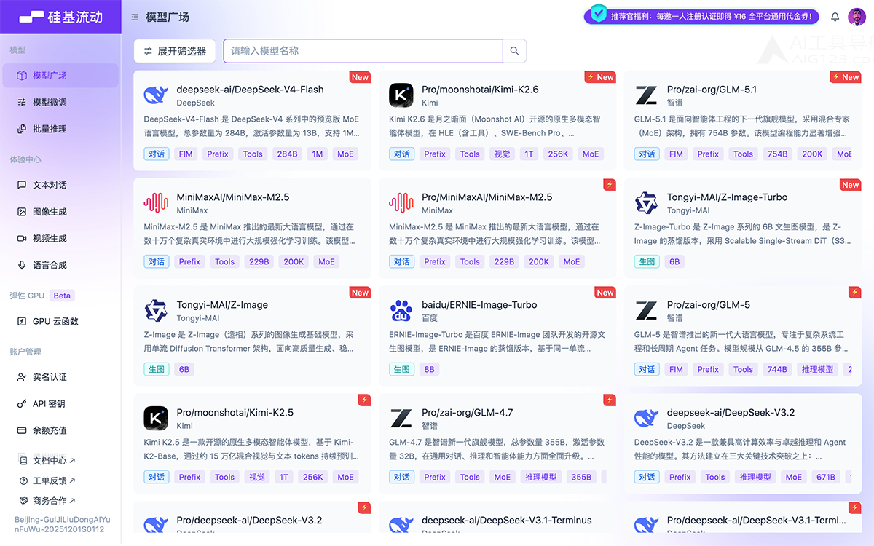Click the DeepSeek-V3.2 whale logo
Image resolution: width=874 pixels, height=546 pixels.
pos(646,419)
